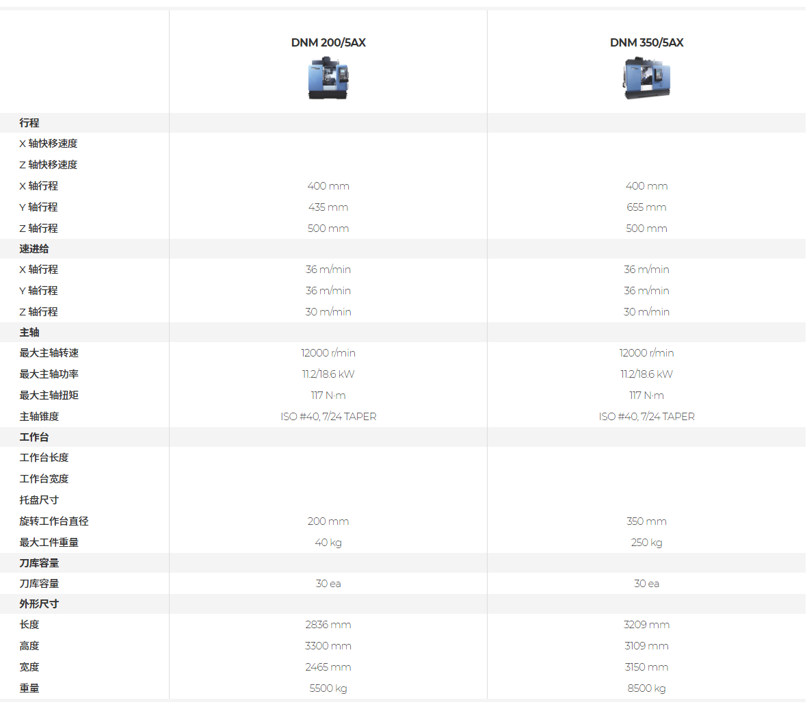Click the 200 mm rotary table diameter

[328, 521]
